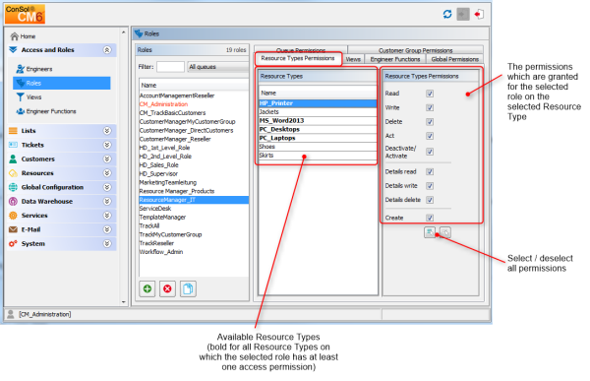
Task: Expand the Global Configuration chevron
Action: click(107, 187)
